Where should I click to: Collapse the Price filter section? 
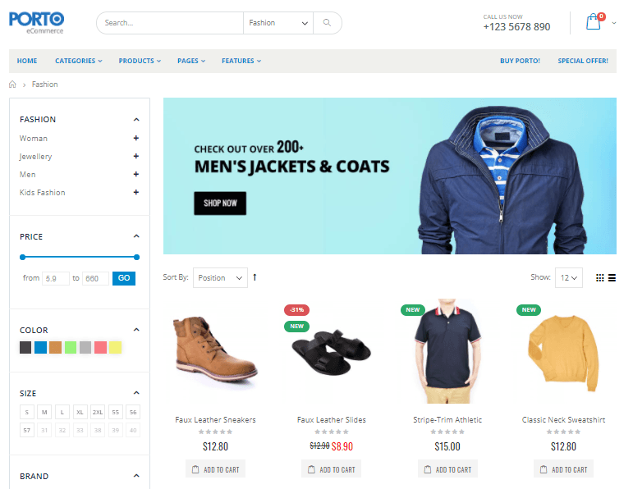136,236
